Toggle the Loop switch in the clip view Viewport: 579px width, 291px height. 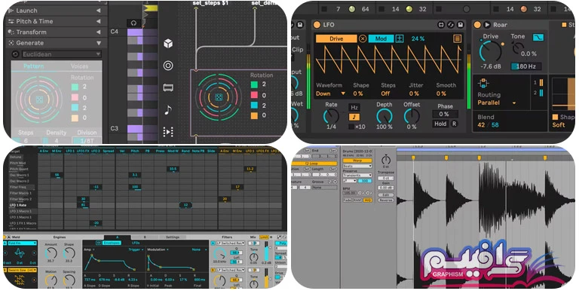tap(314, 164)
